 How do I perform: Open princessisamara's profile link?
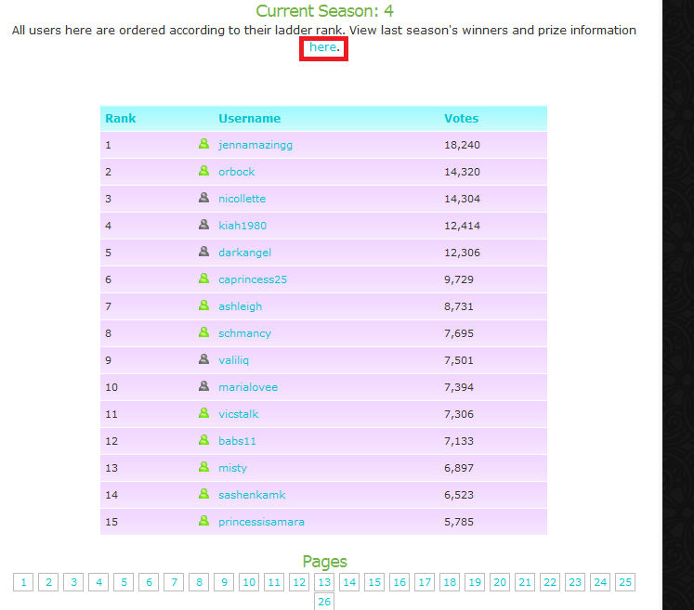(262, 523)
